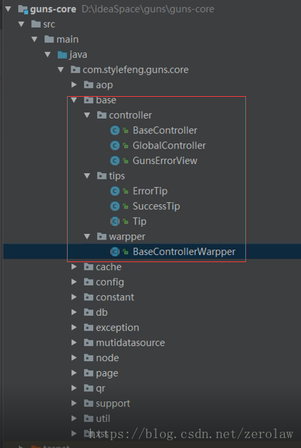Click the main folder icon
This screenshot has height=448, width=301.
(49, 39)
